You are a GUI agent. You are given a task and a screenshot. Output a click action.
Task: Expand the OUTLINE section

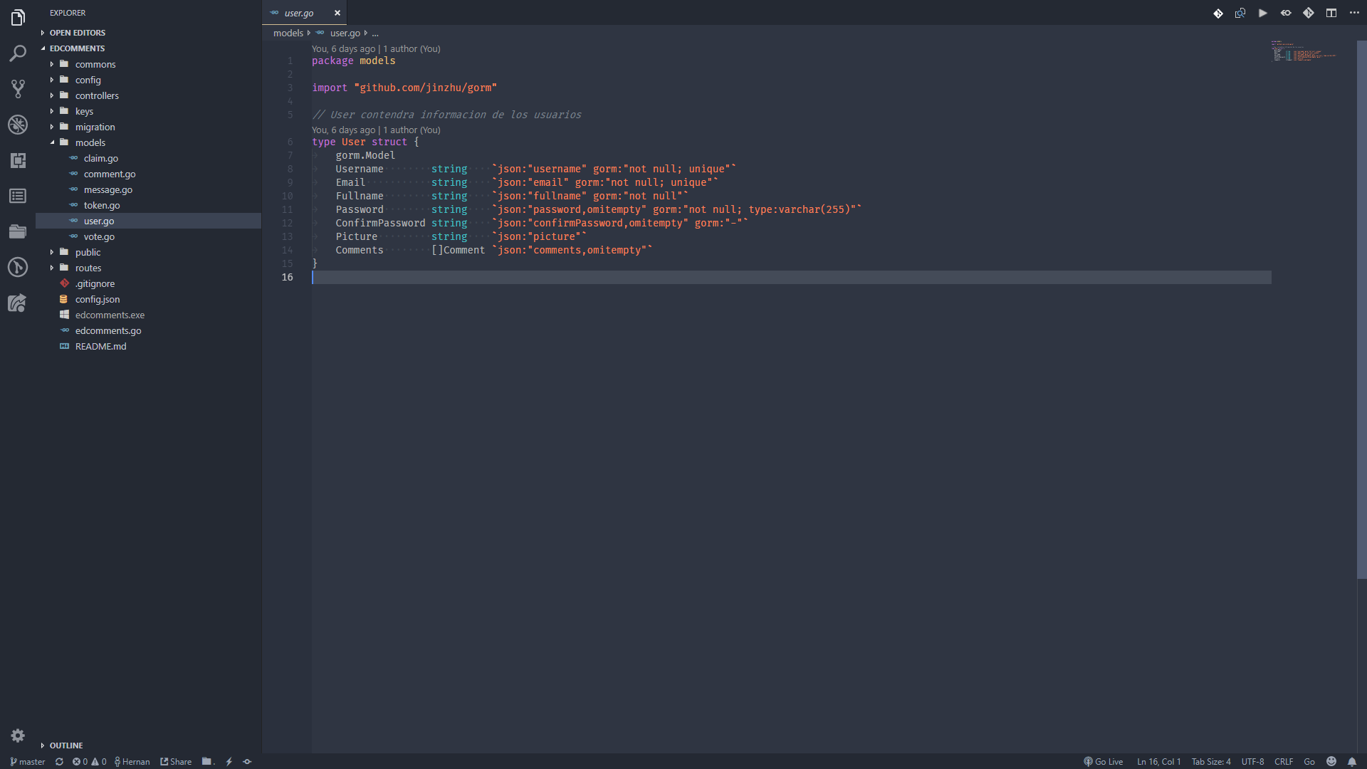coord(66,745)
